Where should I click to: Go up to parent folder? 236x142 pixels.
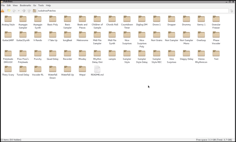tap(29, 11)
